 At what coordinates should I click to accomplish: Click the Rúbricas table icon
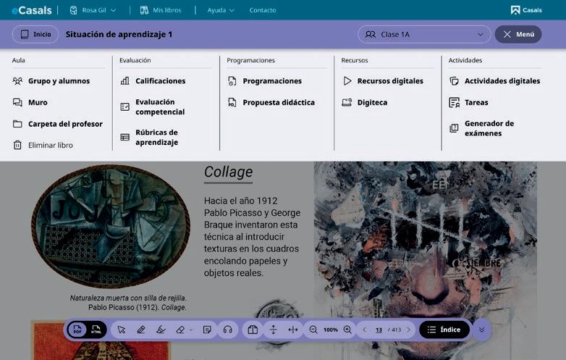pos(125,137)
